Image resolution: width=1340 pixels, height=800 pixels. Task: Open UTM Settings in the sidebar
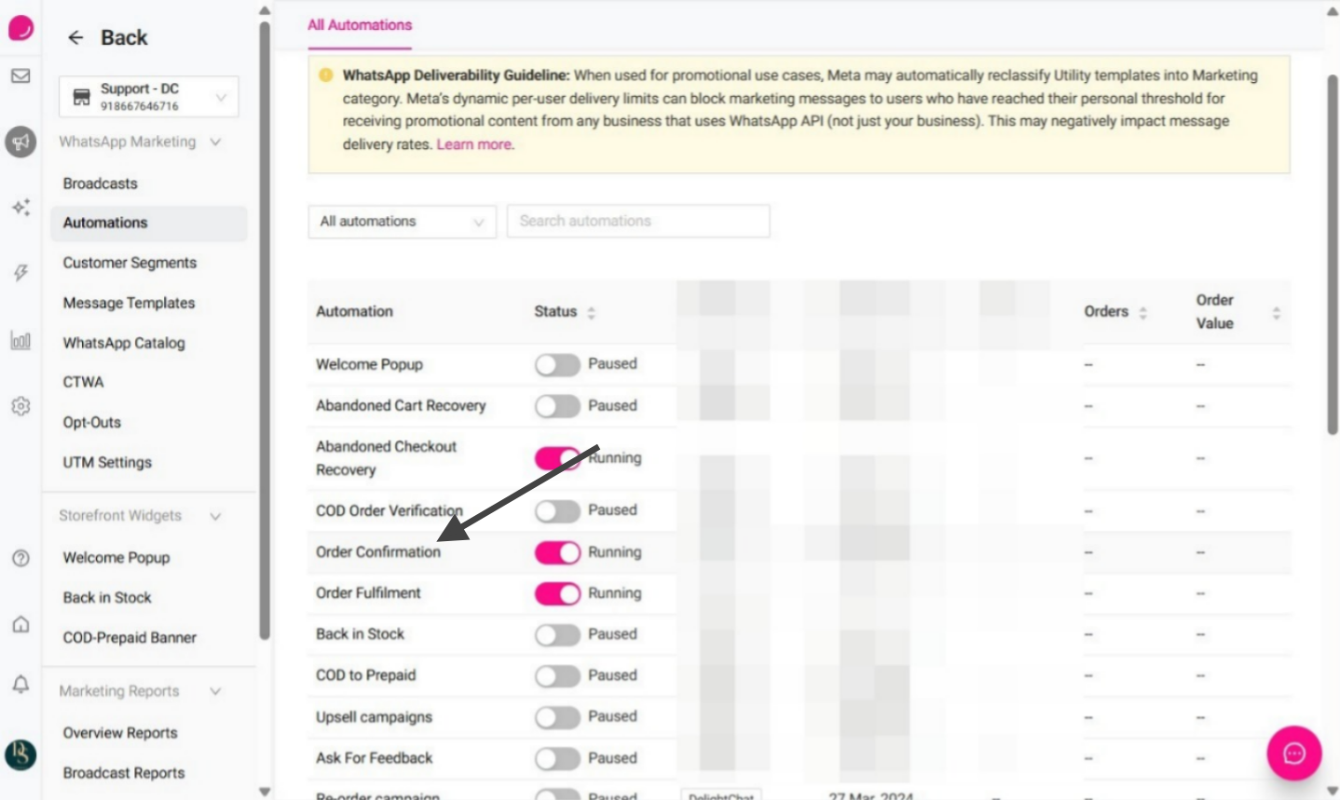pos(107,462)
